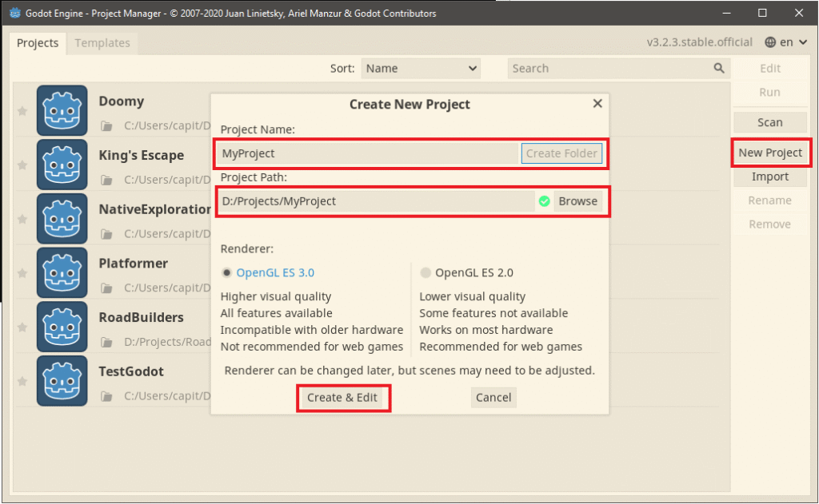The height and width of the screenshot is (504, 819).
Task: Click Create & Edit button
Action: (342, 398)
